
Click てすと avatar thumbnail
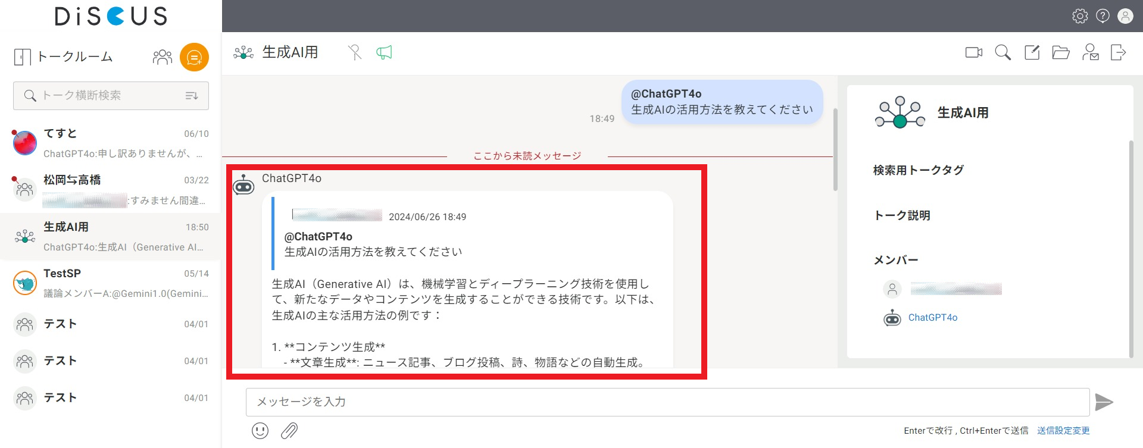25,143
